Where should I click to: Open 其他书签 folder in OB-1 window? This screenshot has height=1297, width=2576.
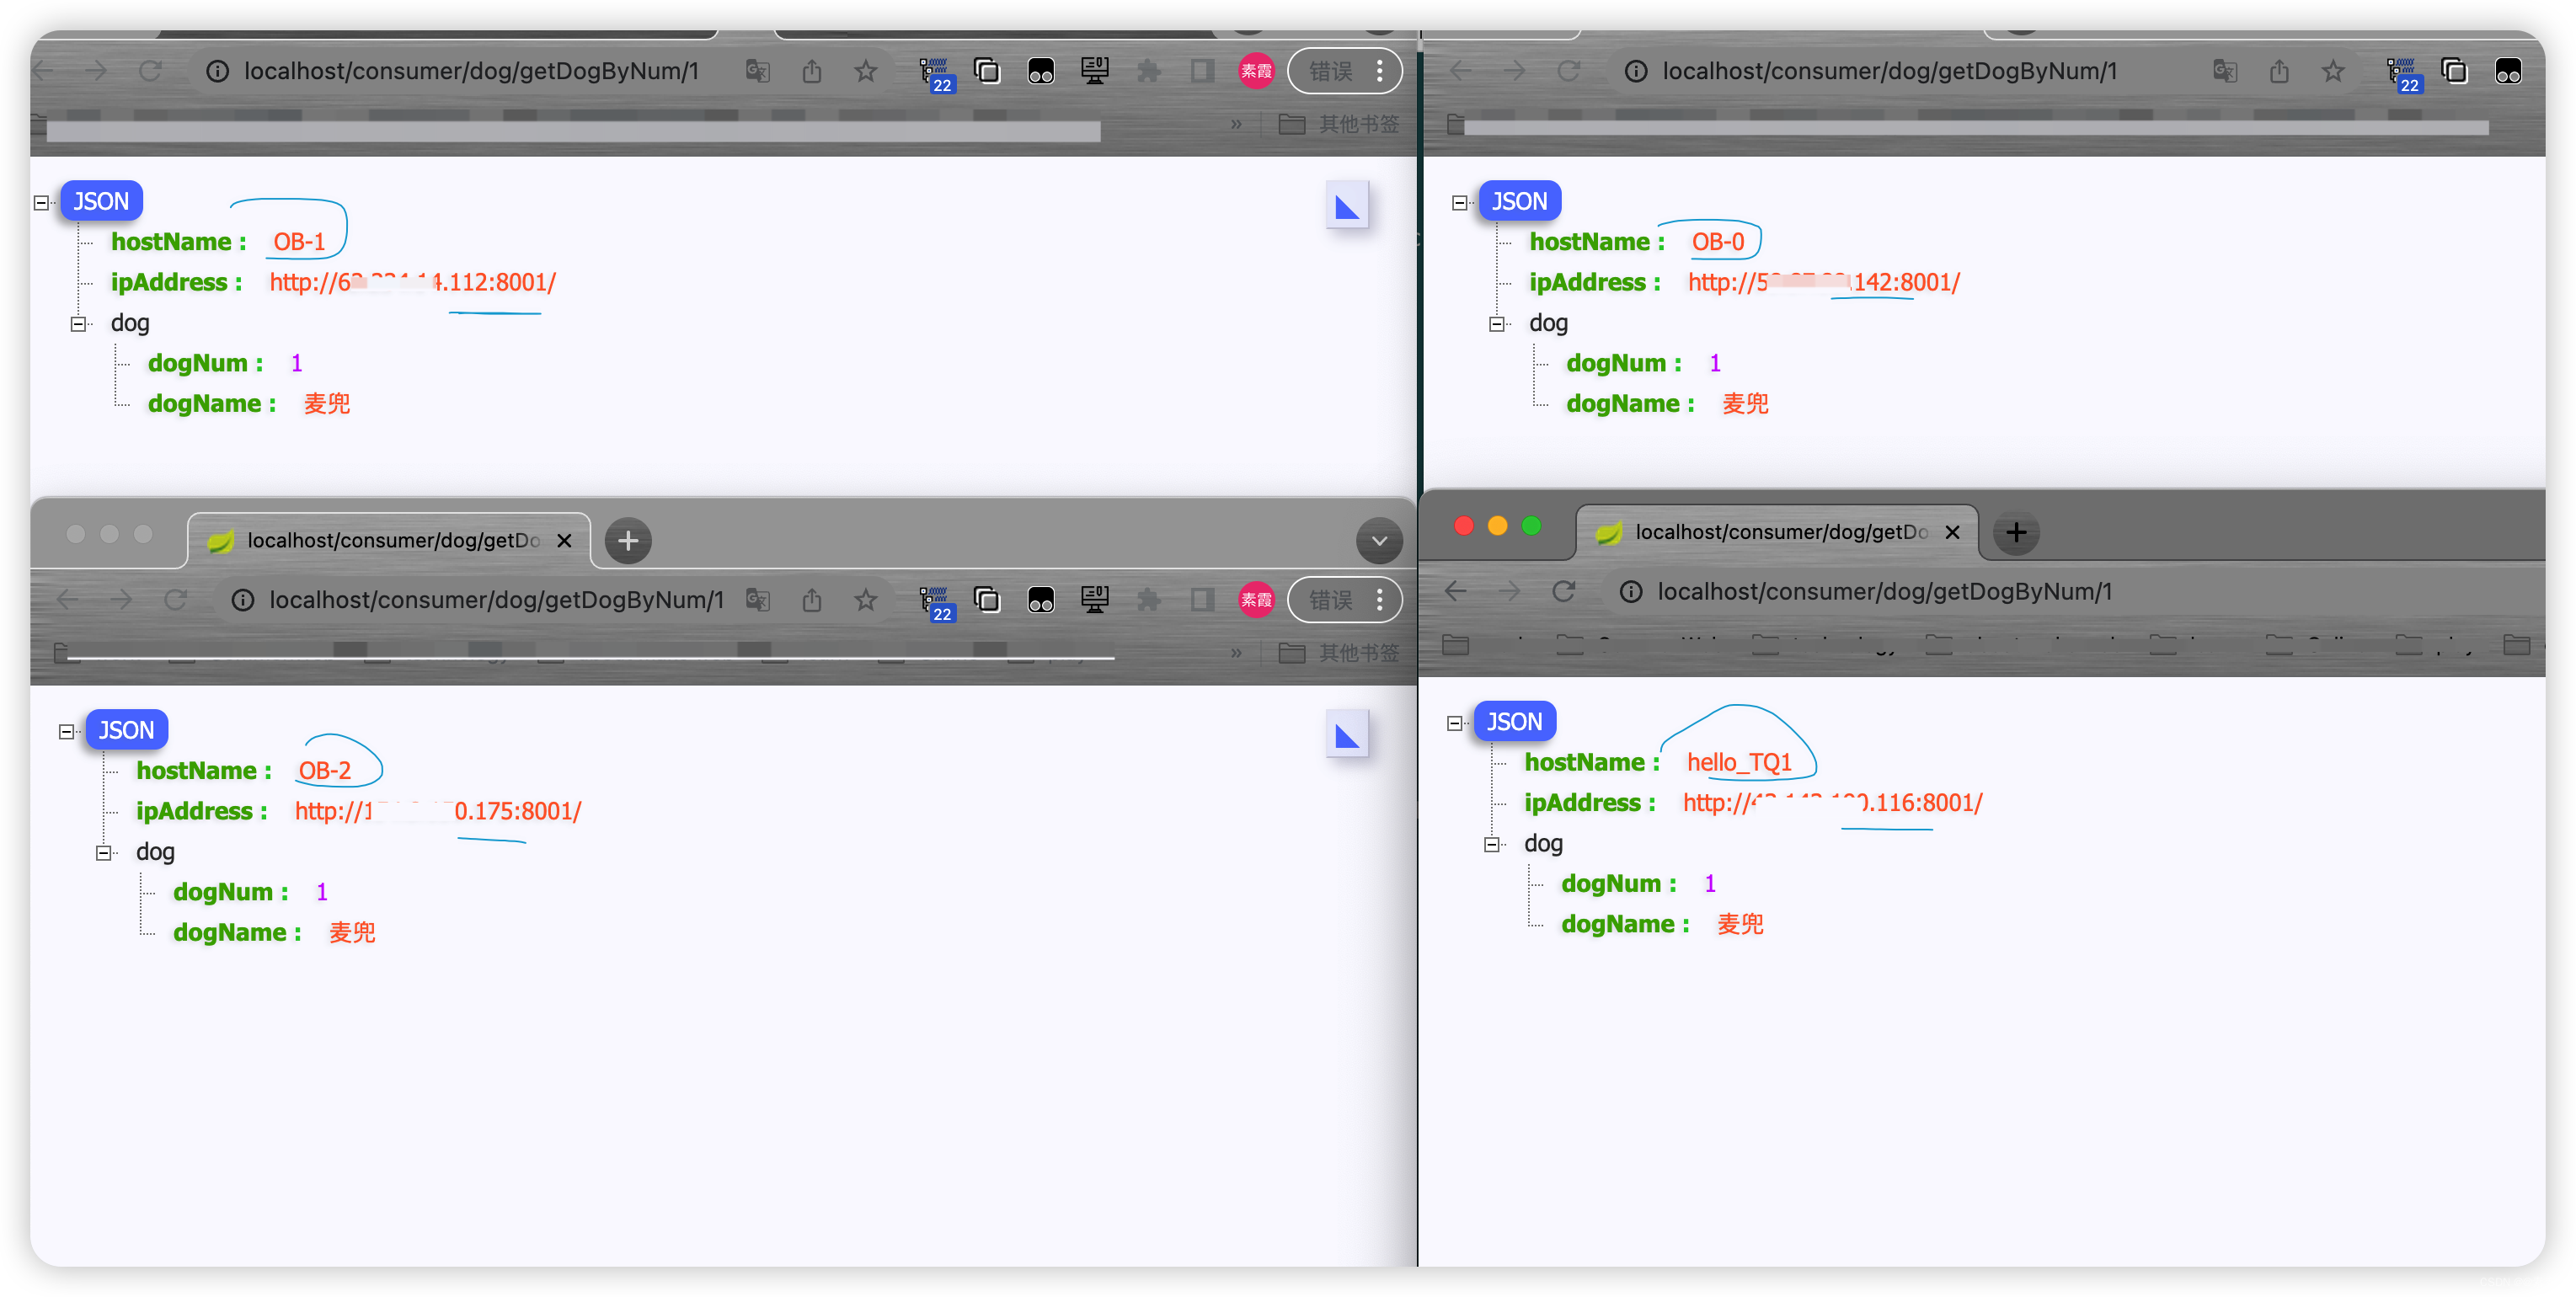coord(1339,124)
